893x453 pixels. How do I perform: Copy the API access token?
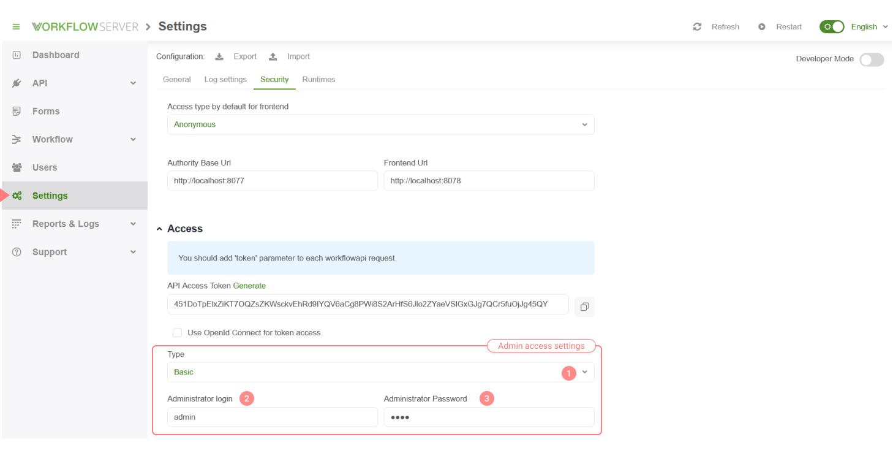pos(584,306)
